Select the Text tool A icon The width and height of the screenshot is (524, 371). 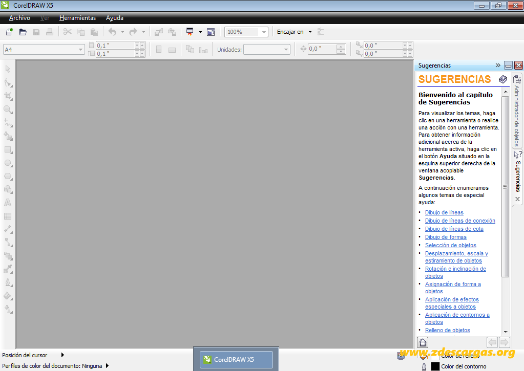coord(8,203)
